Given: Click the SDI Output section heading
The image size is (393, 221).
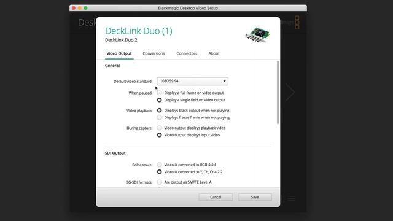Looking at the screenshot, I should 115,153.
